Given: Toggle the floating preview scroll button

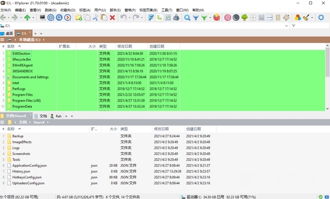Looking at the screenshot, I should point(287,18).
